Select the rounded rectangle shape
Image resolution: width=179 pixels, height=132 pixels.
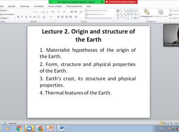(x=135, y=11)
